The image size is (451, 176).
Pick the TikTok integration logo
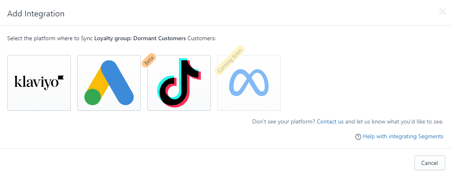coord(179,83)
